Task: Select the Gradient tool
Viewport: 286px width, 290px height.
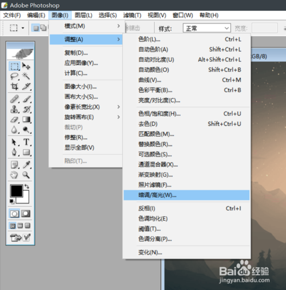Action: point(26,120)
